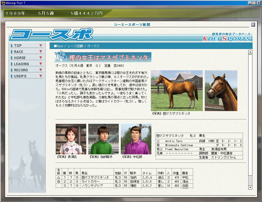Viewport: 262px width, 202px height.
Task: Select the 加納騎手 jockey portrait
Action: (104, 139)
